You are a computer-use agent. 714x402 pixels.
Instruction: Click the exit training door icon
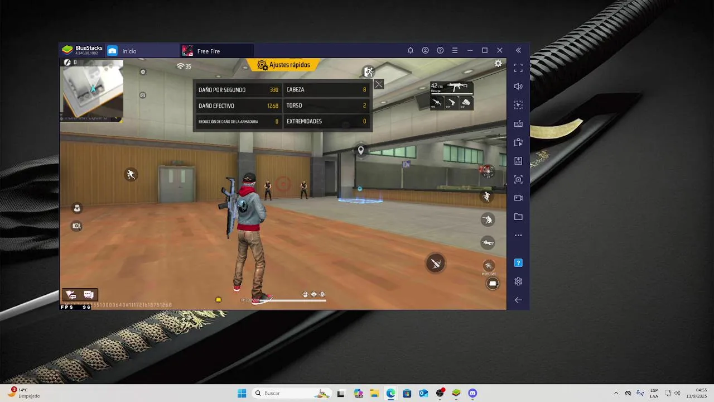coord(368,71)
